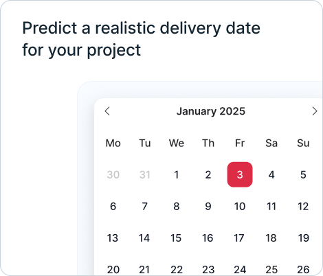Image resolution: width=323 pixels, height=276 pixels.
Task: Select grayed-out December 30
Action: 113,175
